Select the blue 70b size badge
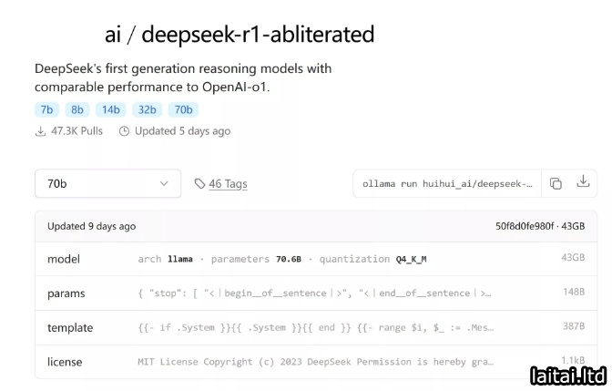The width and height of the screenshot is (612, 391). 183,109
